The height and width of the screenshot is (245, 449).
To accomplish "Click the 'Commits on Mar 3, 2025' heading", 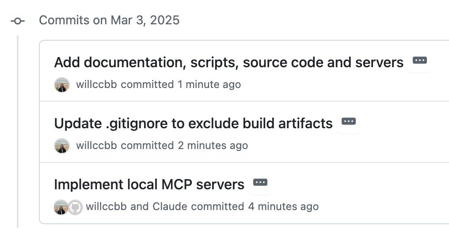I will click(109, 20).
